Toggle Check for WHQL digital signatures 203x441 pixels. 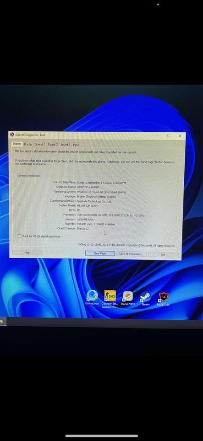tap(19, 236)
